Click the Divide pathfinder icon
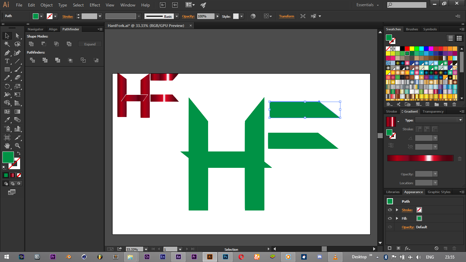Screen dimensions: 466x262 click(x=32, y=60)
